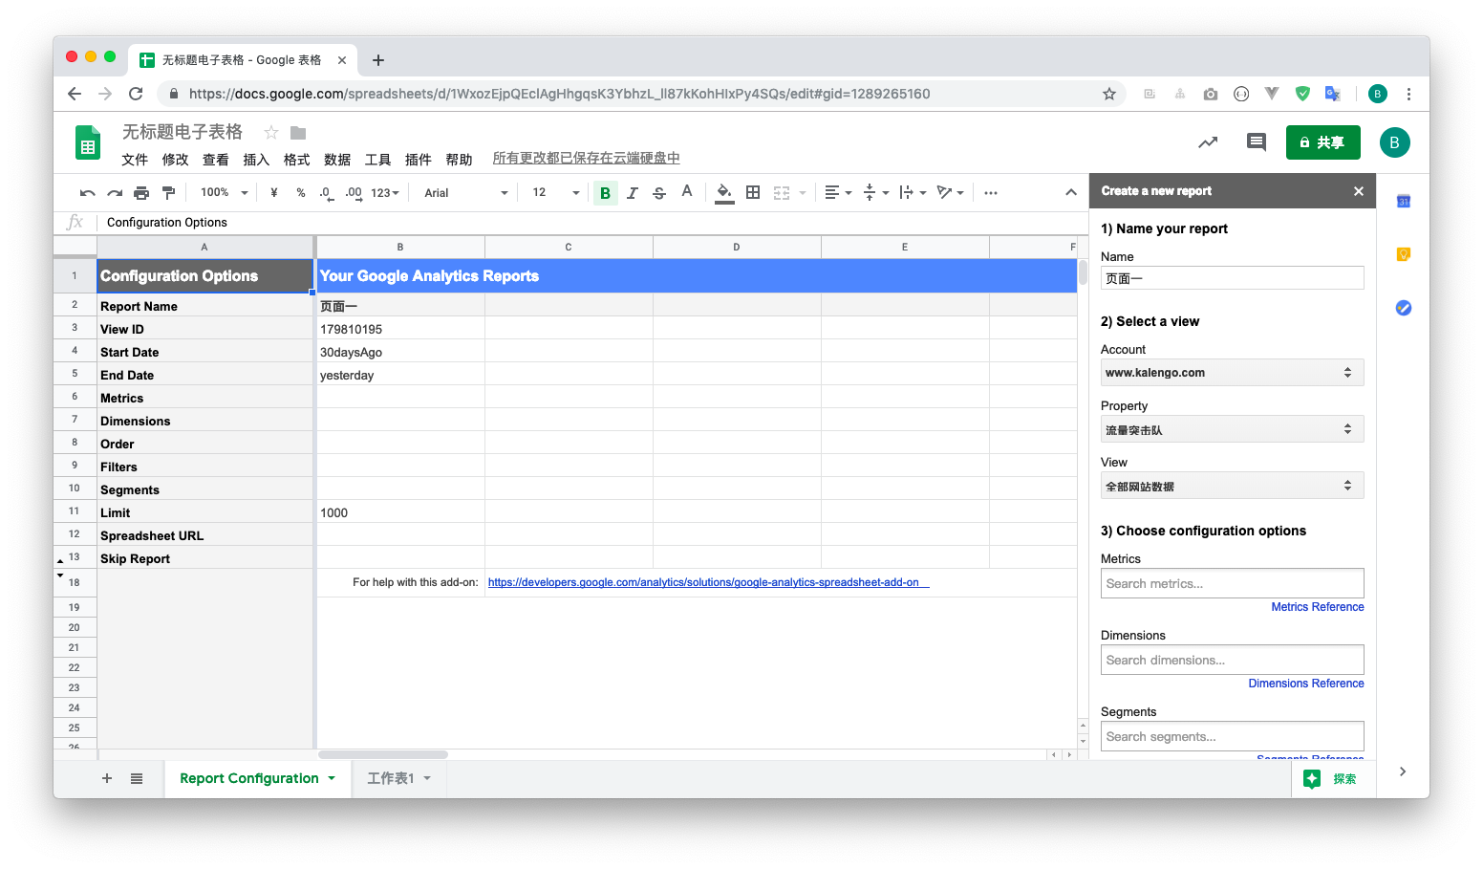
Task: Open the 数据 menu
Action: [x=337, y=160]
